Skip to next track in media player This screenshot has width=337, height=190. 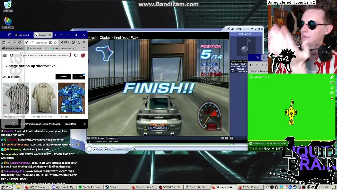click(106, 149)
